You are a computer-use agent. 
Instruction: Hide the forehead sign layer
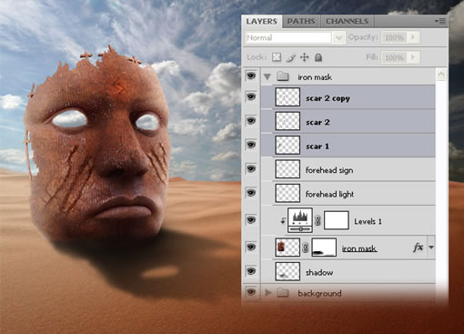tap(251, 168)
